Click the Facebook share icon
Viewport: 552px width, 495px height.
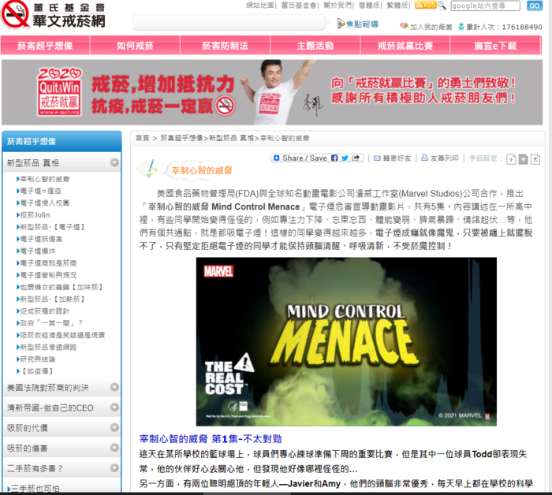(x=334, y=158)
